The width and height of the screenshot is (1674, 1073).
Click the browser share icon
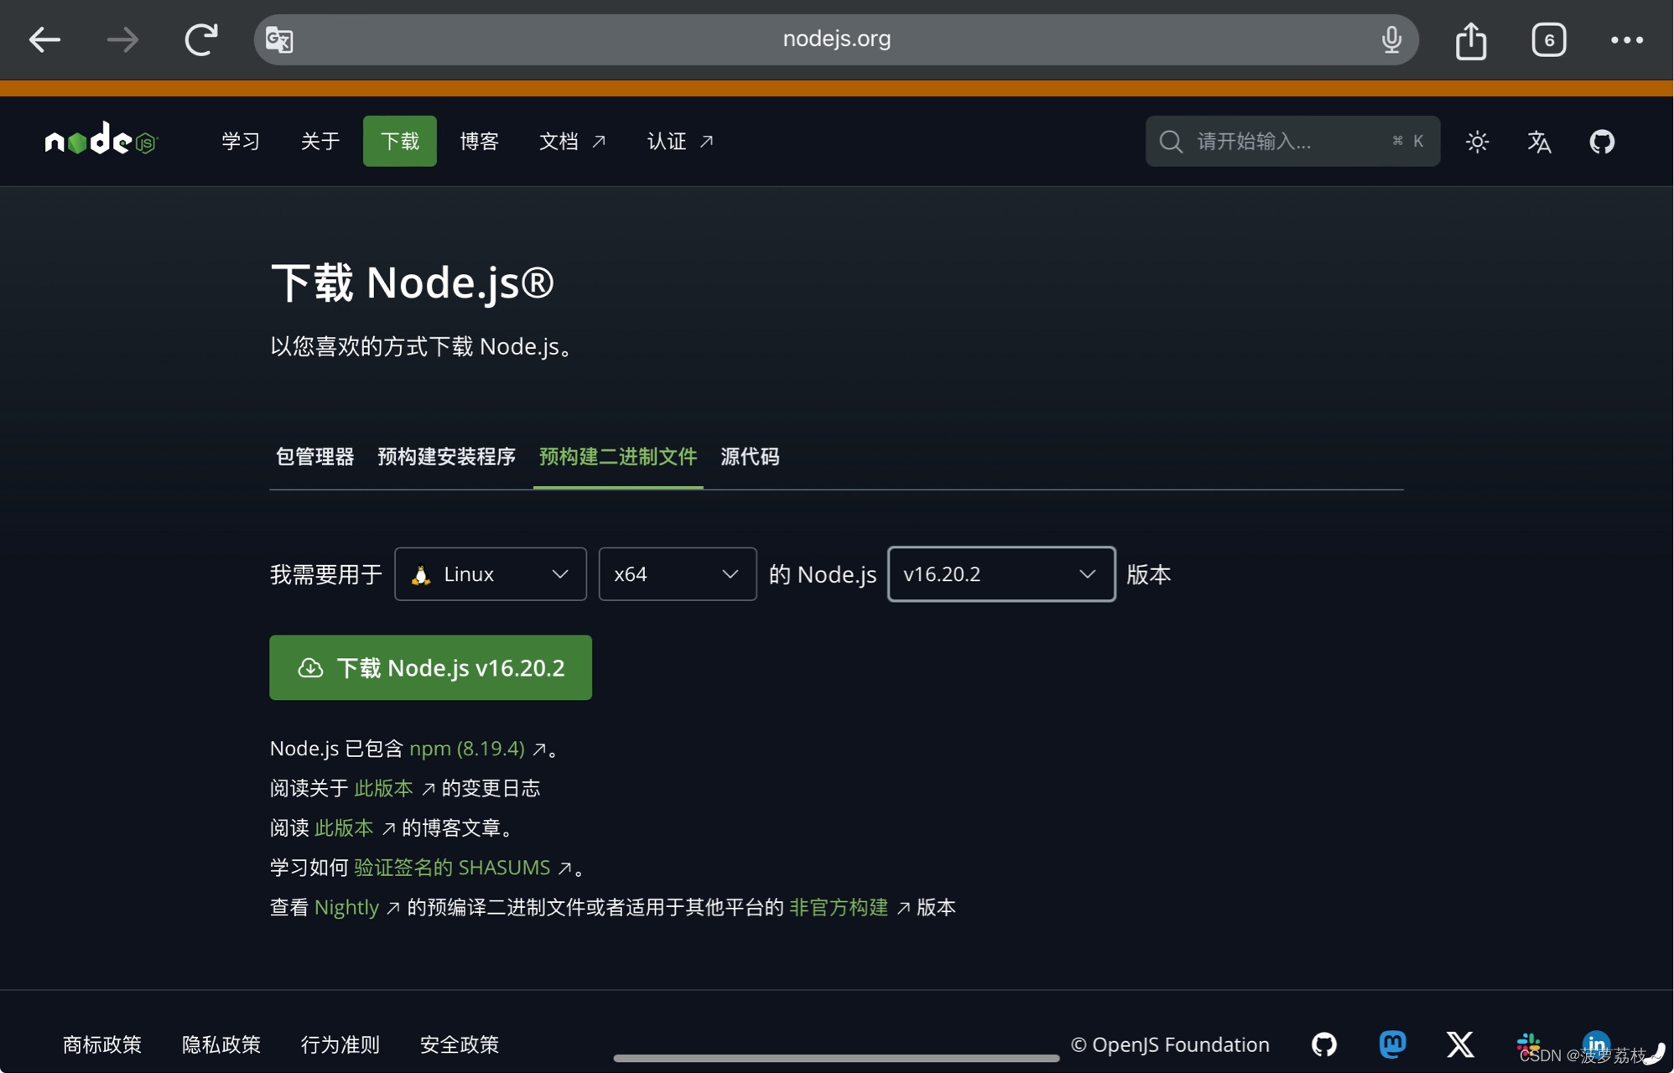[1470, 39]
